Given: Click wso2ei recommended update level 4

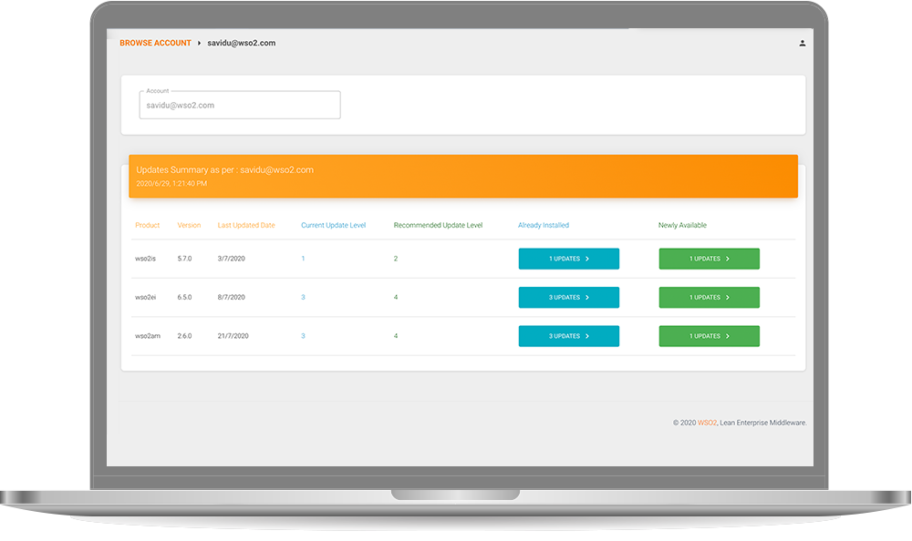Looking at the screenshot, I should [x=396, y=298].
